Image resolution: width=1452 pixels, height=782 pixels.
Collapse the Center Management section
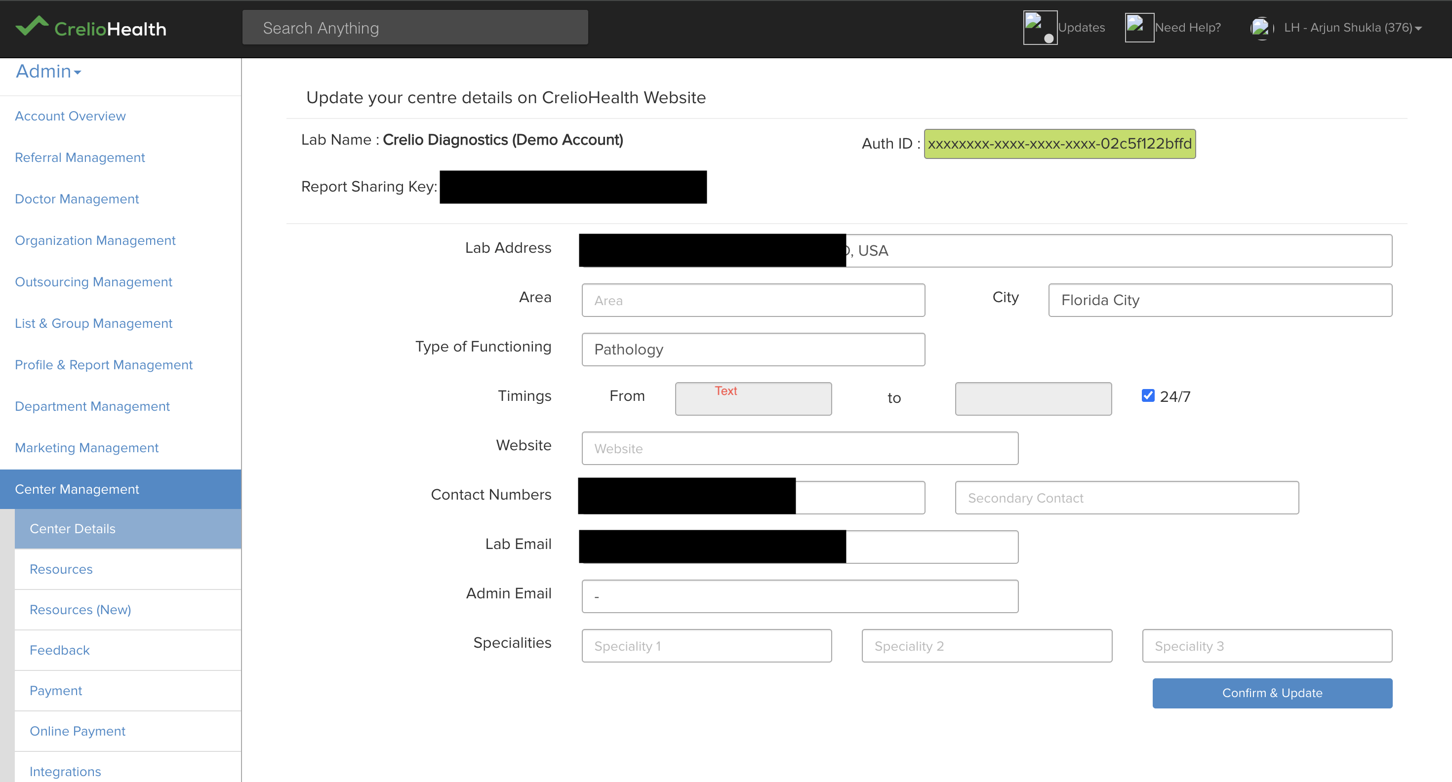[x=121, y=489]
